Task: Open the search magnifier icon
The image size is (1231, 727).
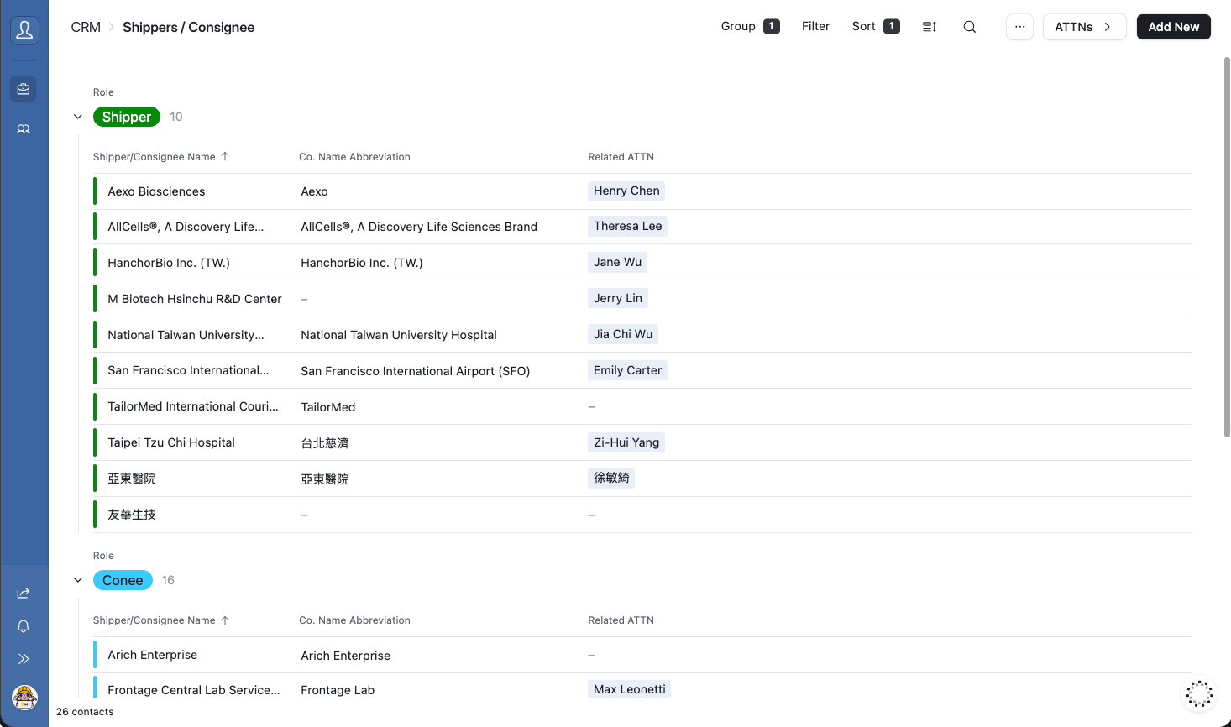Action: (969, 27)
